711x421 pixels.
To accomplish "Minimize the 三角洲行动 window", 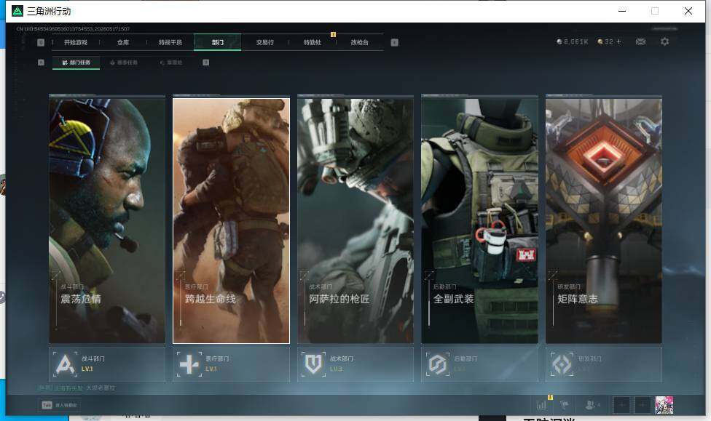I will (x=622, y=11).
